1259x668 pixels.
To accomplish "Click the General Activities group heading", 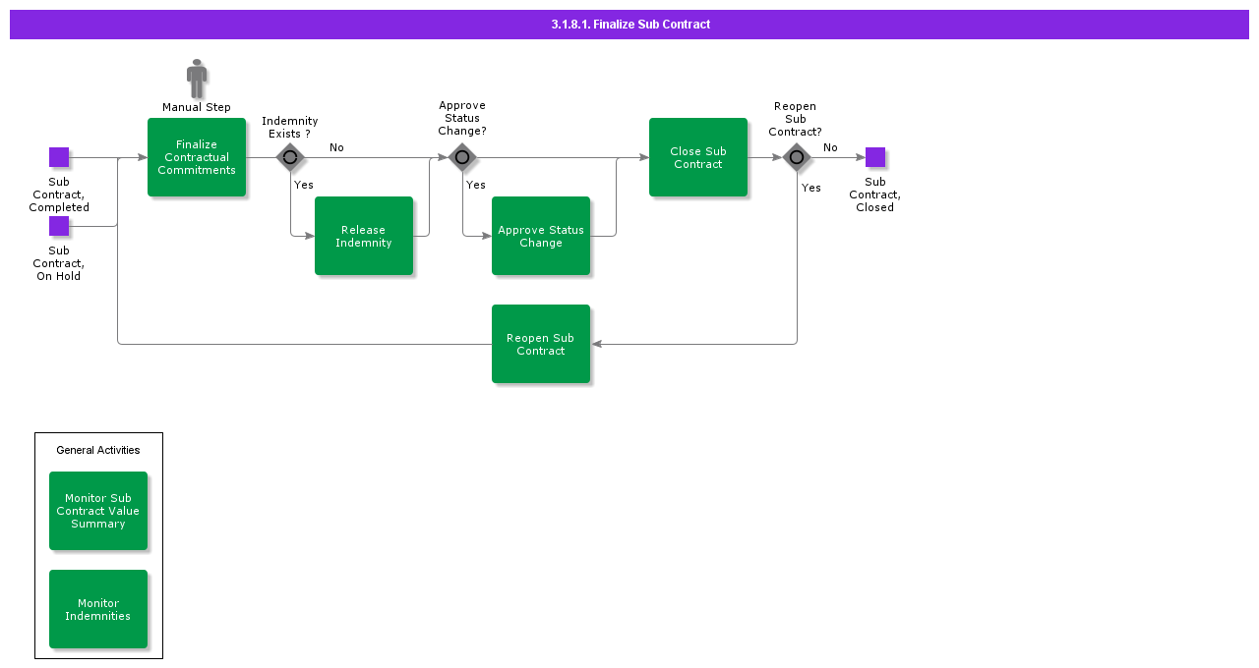I will coord(98,450).
